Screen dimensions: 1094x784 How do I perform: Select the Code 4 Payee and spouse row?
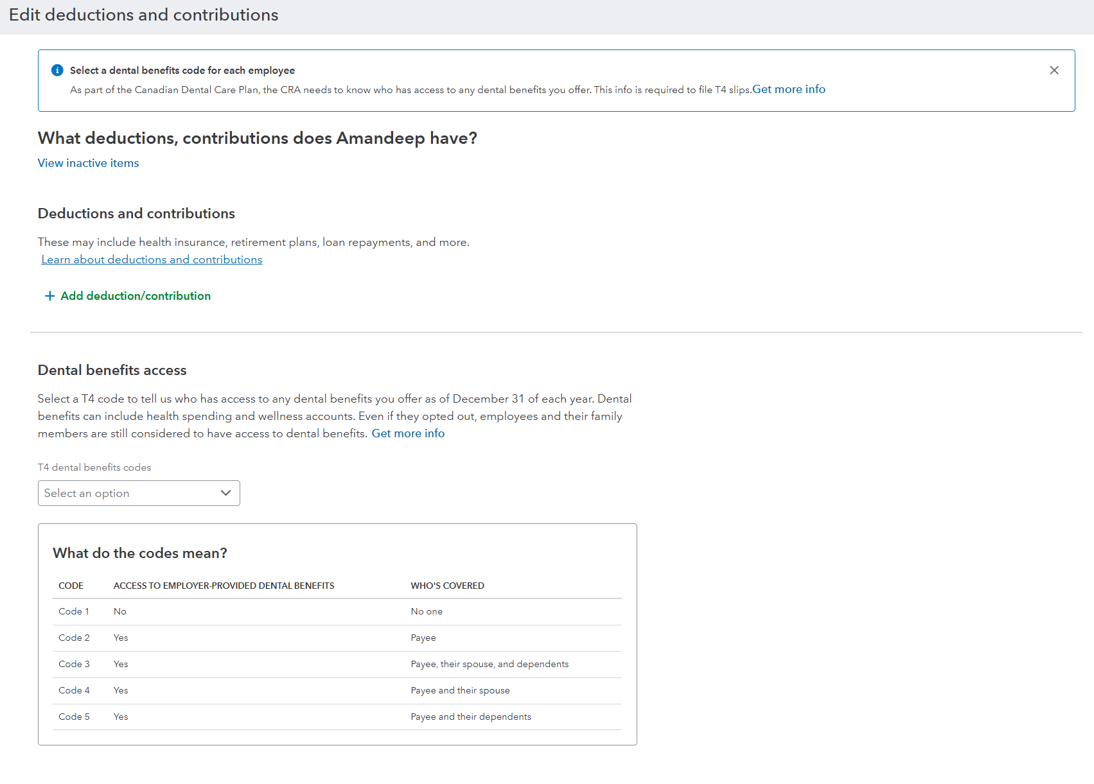point(337,690)
